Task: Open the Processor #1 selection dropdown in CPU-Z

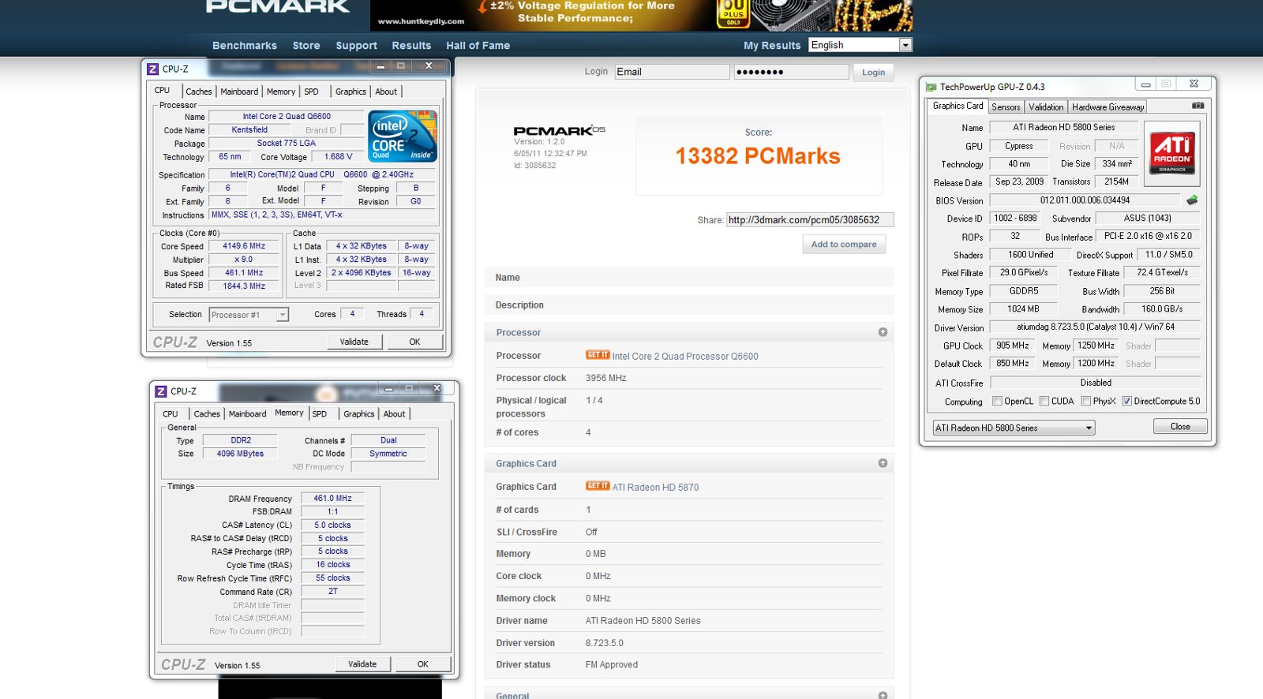Action: coord(249,315)
